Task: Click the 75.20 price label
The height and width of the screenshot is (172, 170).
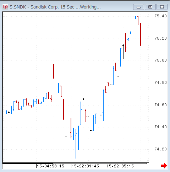Action: click(160, 38)
